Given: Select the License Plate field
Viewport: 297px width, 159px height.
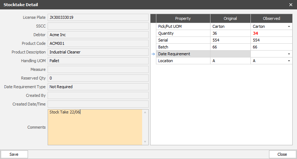Looking at the screenshot, I should pos(98,17).
